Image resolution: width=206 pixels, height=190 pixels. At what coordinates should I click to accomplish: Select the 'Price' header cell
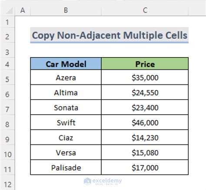pyautogui.click(x=145, y=64)
